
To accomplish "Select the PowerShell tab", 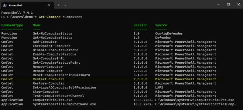I will click(x=27, y=5).
